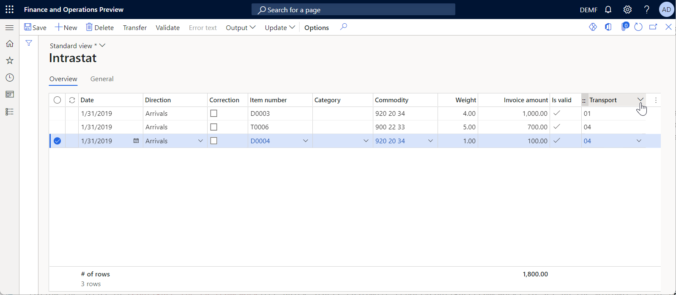676x295 pixels.
Task: Expand the Standard view selector
Action: (x=77, y=46)
